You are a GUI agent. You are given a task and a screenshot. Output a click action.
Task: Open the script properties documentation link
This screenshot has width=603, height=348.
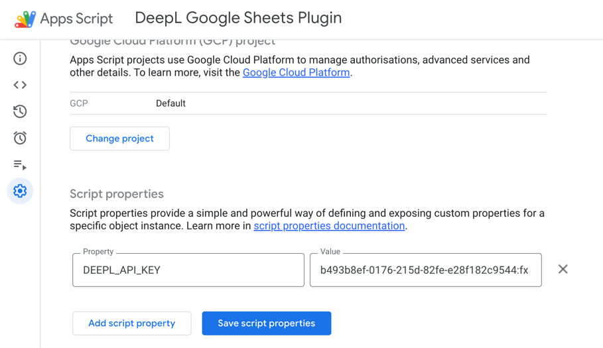coord(329,225)
